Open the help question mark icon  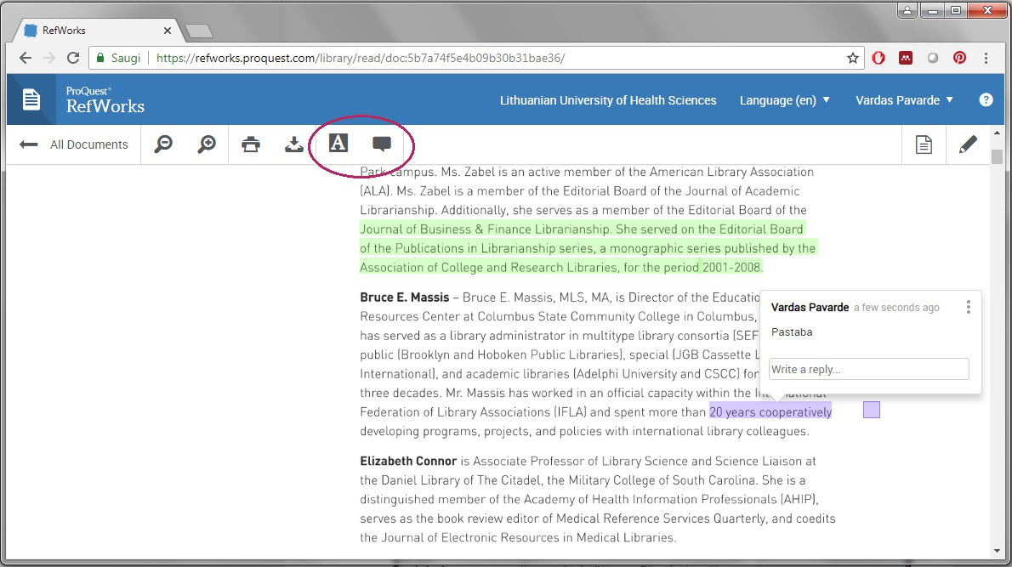tap(986, 99)
